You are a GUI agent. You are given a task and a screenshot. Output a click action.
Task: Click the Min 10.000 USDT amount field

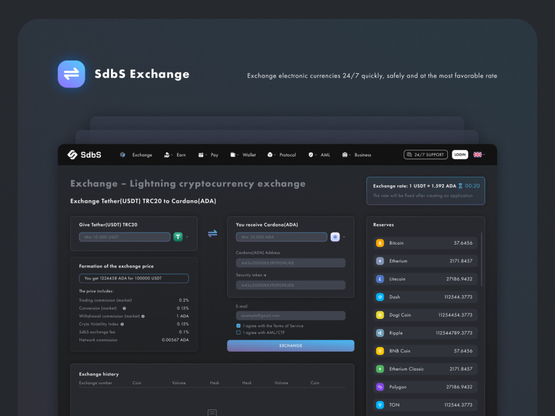(x=124, y=237)
